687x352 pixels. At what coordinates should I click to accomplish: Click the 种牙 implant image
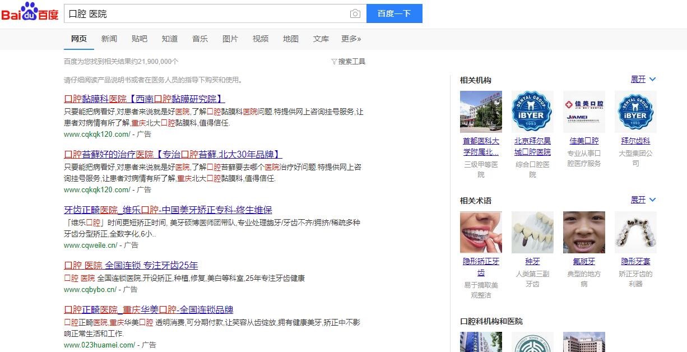point(532,232)
